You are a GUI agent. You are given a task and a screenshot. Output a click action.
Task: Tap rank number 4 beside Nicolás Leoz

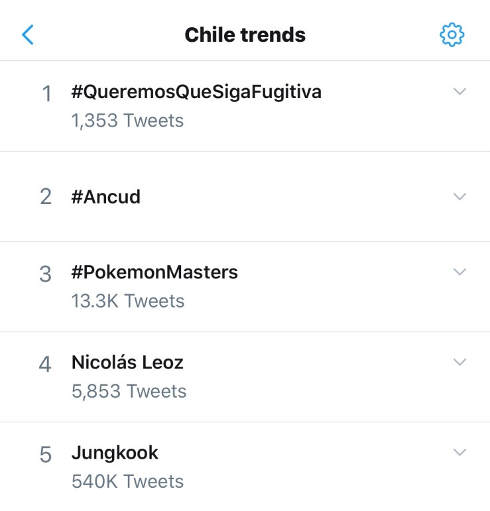(x=45, y=364)
